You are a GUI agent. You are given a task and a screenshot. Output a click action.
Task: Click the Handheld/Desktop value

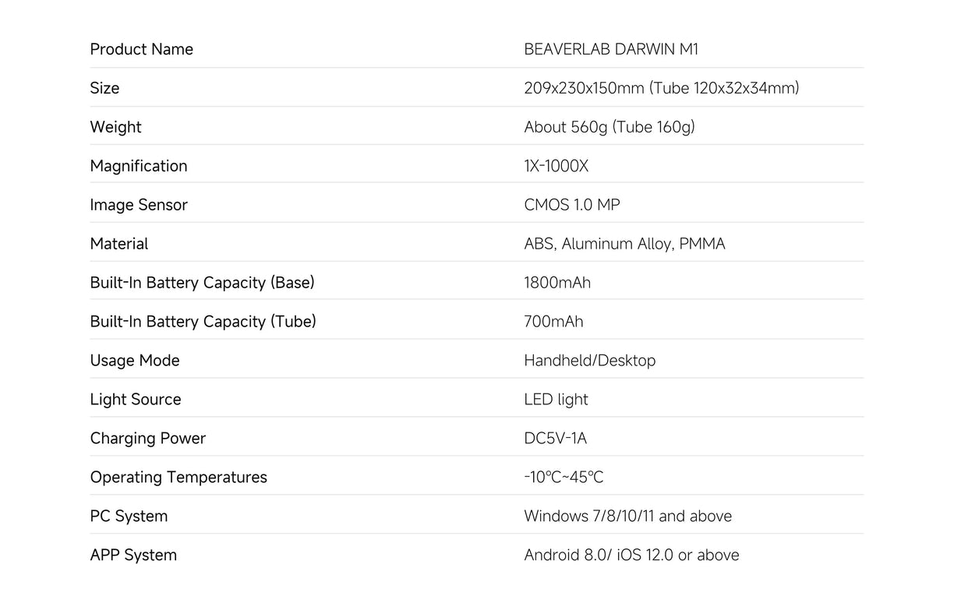[589, 361]
